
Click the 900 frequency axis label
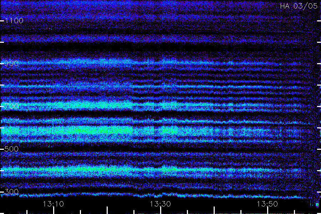click(11, 63)
